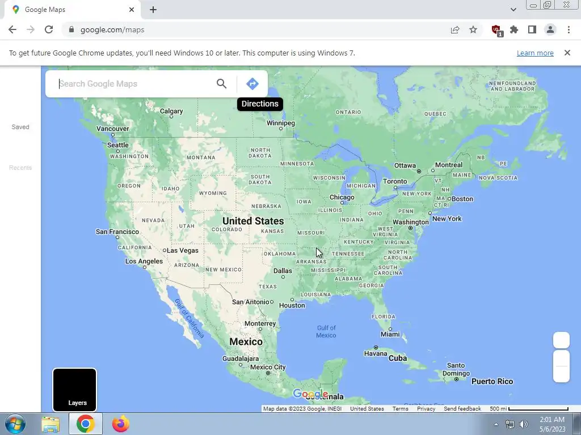Viewport: 581px width, 435px height.
Task: Click the Terms footer link
Action: [400, 409]
